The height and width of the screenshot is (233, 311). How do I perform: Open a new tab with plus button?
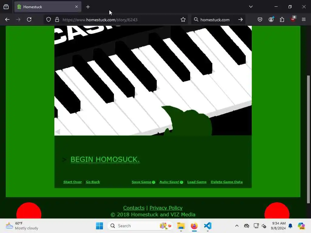88,7
